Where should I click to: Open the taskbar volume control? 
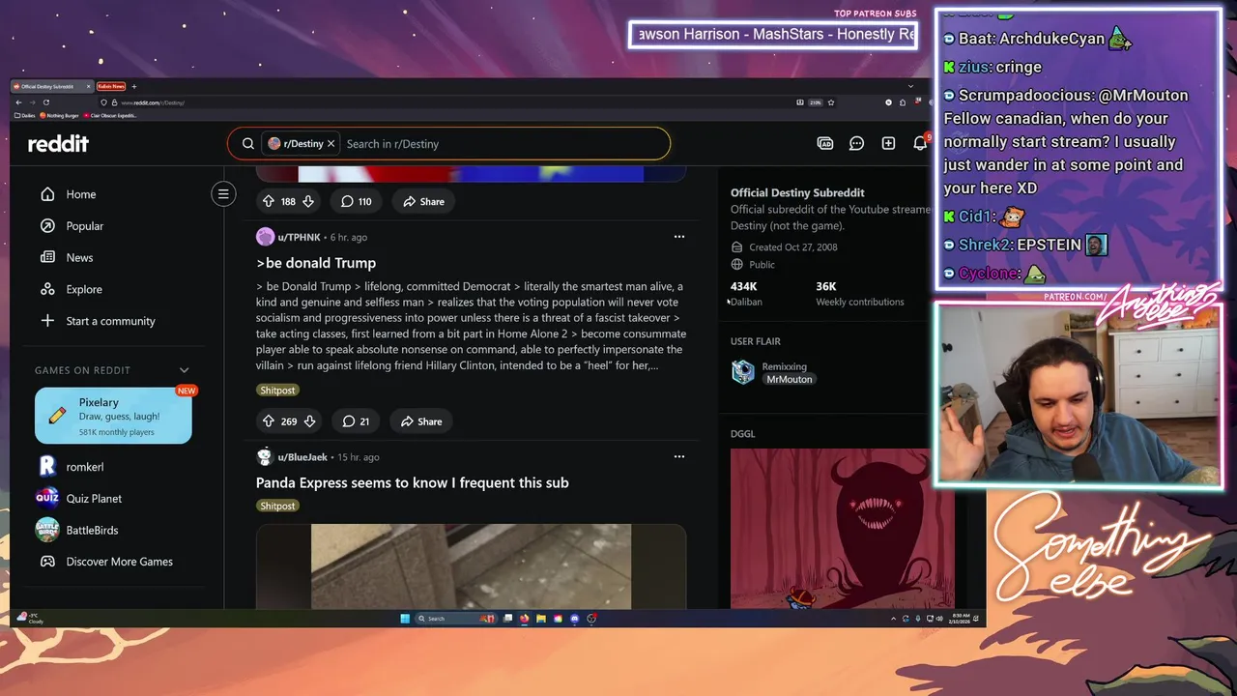939,619
